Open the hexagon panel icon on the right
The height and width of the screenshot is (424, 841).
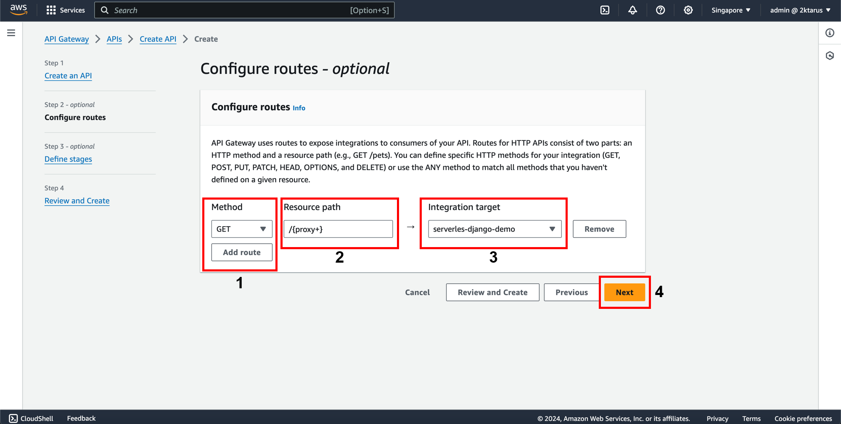830,55
